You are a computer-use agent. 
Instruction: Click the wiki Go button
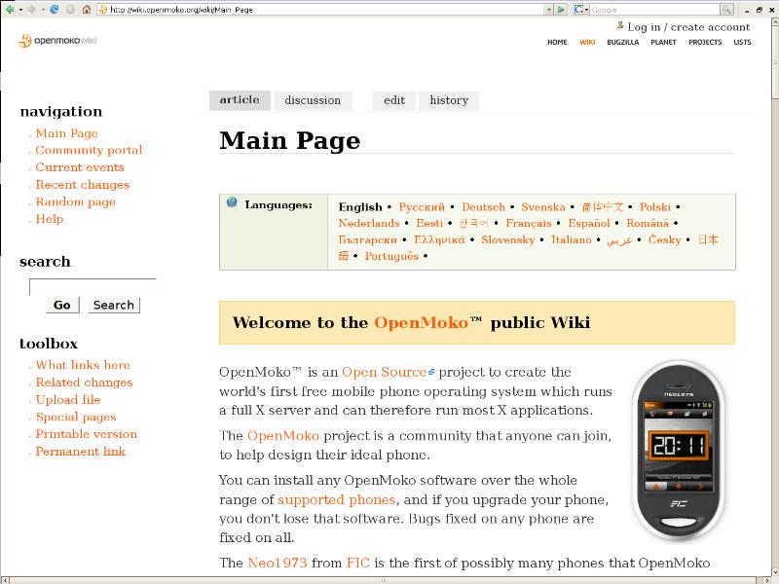pos(62,305)
